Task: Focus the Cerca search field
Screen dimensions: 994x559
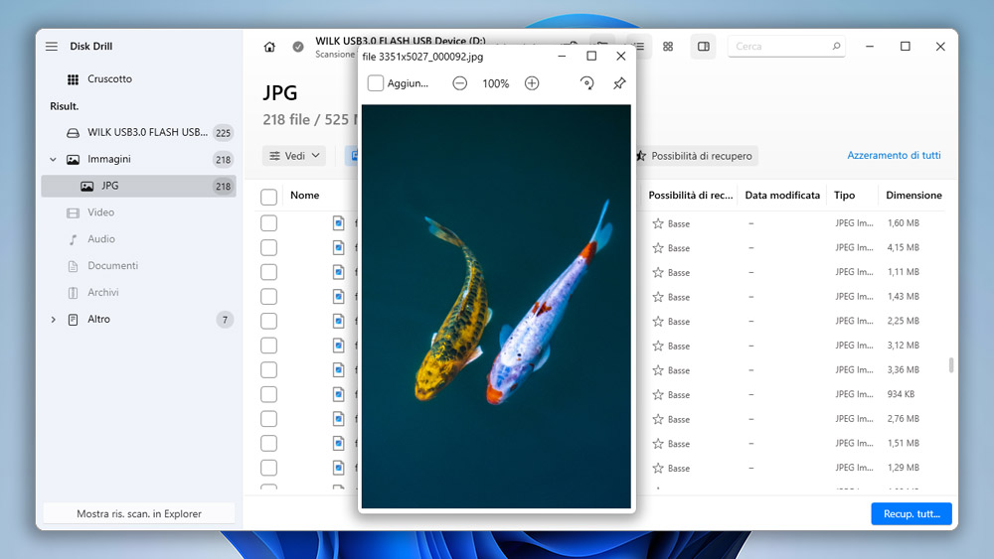Action: coord(786,47)
